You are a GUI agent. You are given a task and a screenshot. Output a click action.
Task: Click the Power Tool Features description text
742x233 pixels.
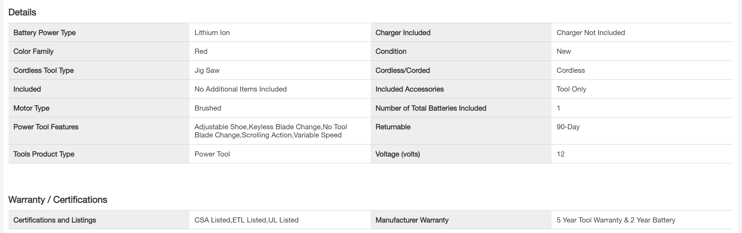(x=270, y=131)
